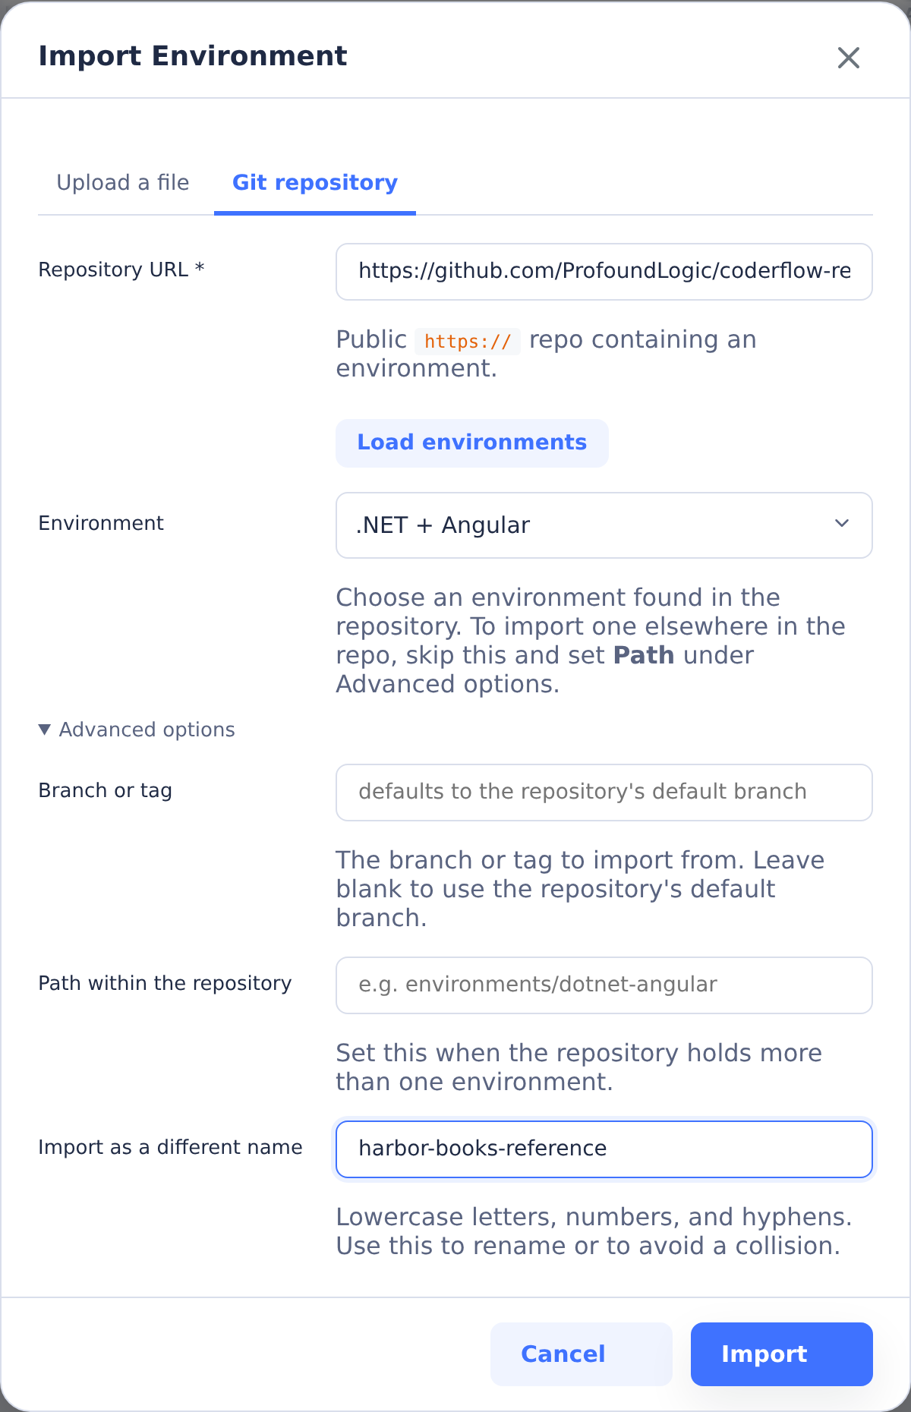Switch to the Upload a file tab
Screen dimensions: 911x1412
[x=123, y=183]
